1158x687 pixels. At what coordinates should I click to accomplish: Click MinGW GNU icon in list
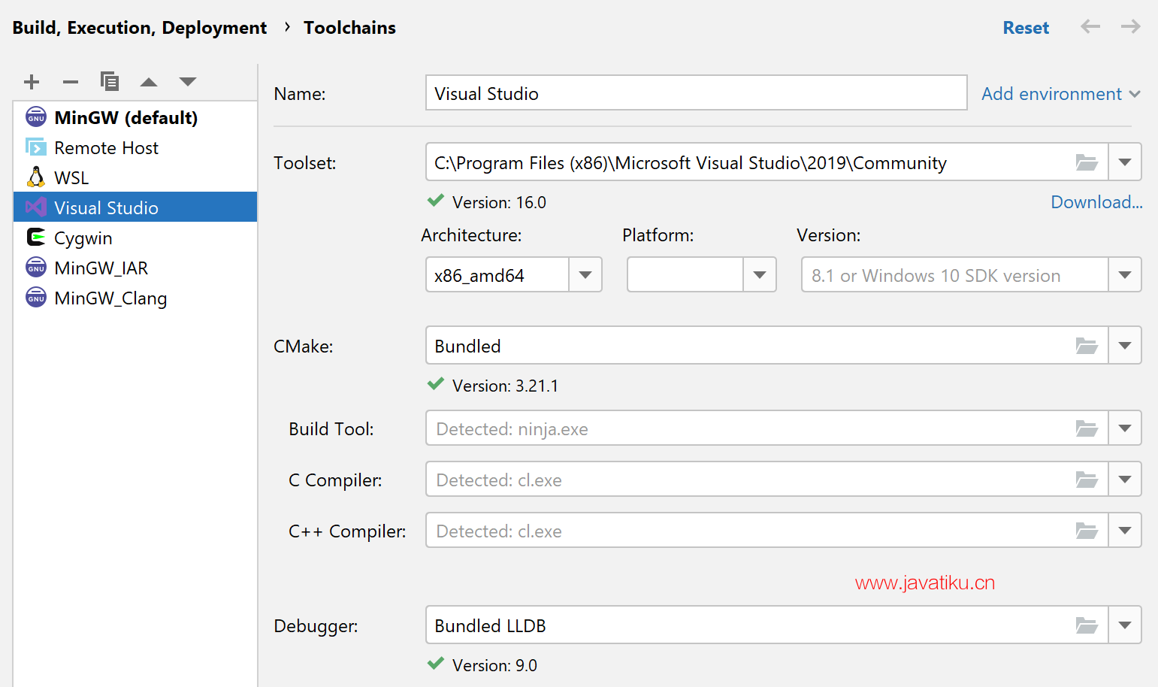tap(36, 117)
